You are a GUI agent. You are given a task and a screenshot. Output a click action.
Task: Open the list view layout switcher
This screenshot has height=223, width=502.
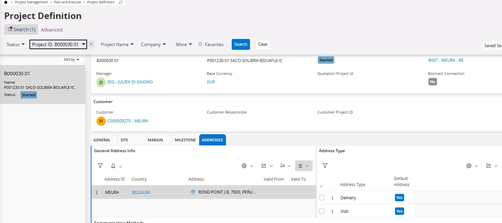(304, 166)
